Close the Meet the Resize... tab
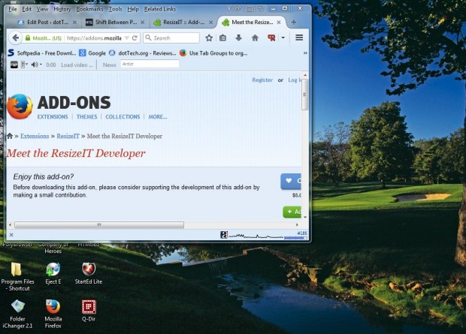This screenshot has width=466, height=334. 279,23
